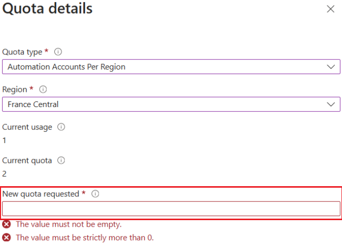
Task: Click the Quota type info icon
Action: click(58, 52)
